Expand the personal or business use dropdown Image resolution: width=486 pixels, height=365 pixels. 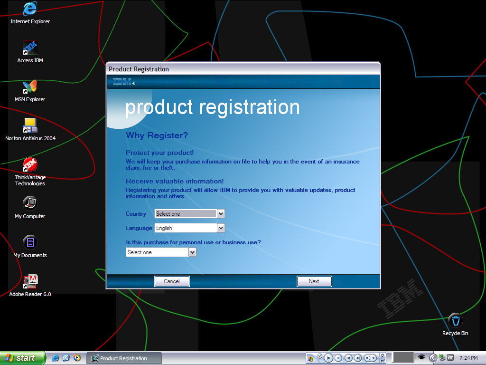192,252
